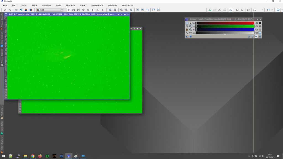Click the Reset icon at STF bottom right

coord(260,36)
